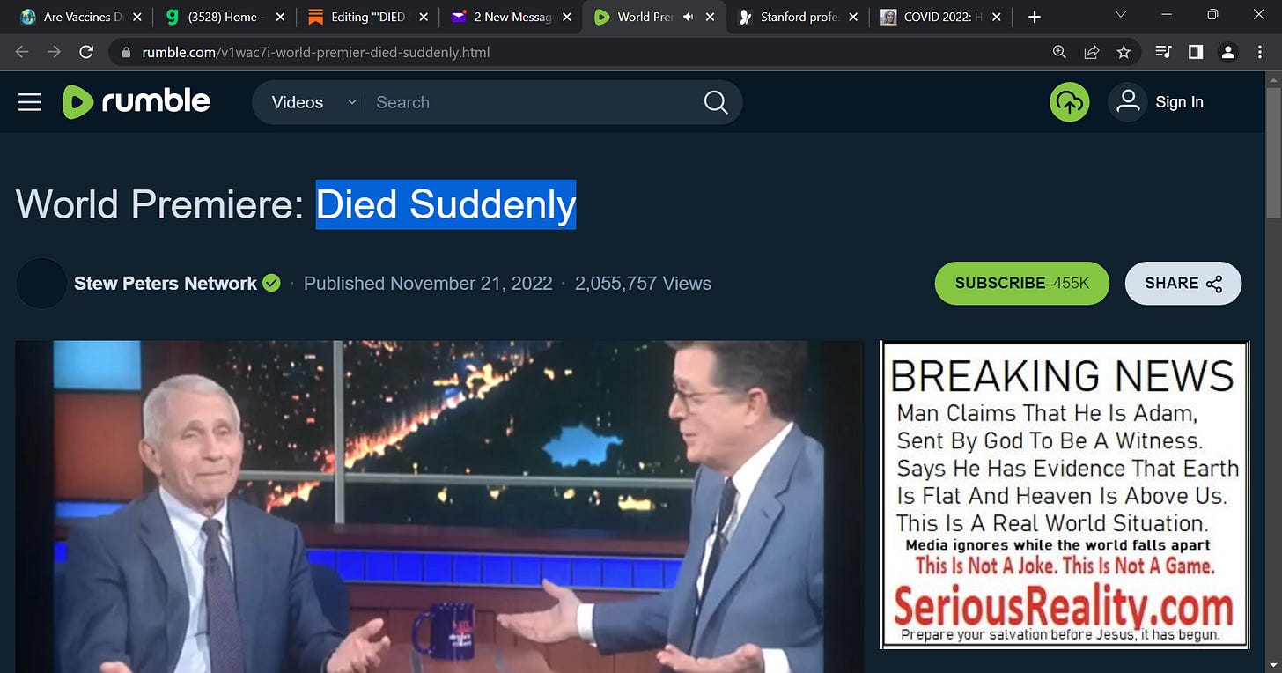Viewport: 1282px width, 673px height.
Task: Close the Are Vaccines tab
Action: tap(136, 17)
